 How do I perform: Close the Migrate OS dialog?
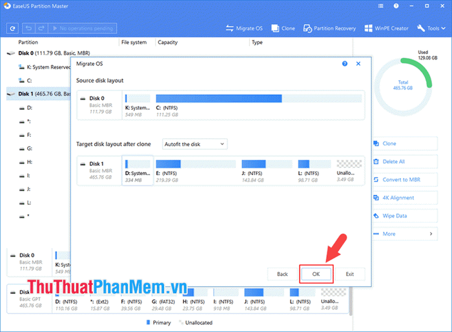(358, 64)
